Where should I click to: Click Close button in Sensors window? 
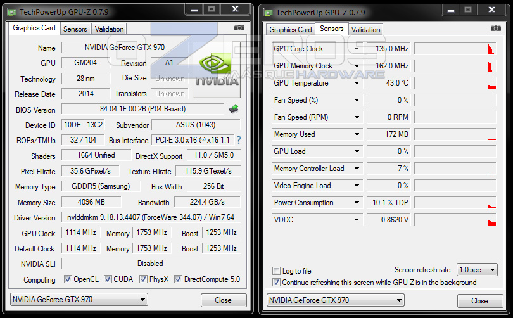tap(480, 301)
